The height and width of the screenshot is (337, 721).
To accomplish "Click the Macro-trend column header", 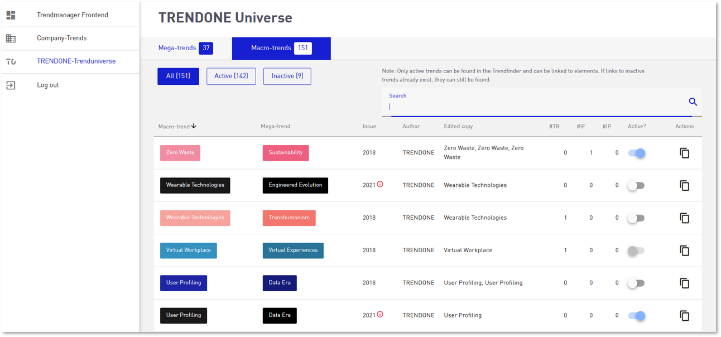I will coord(174,127).
